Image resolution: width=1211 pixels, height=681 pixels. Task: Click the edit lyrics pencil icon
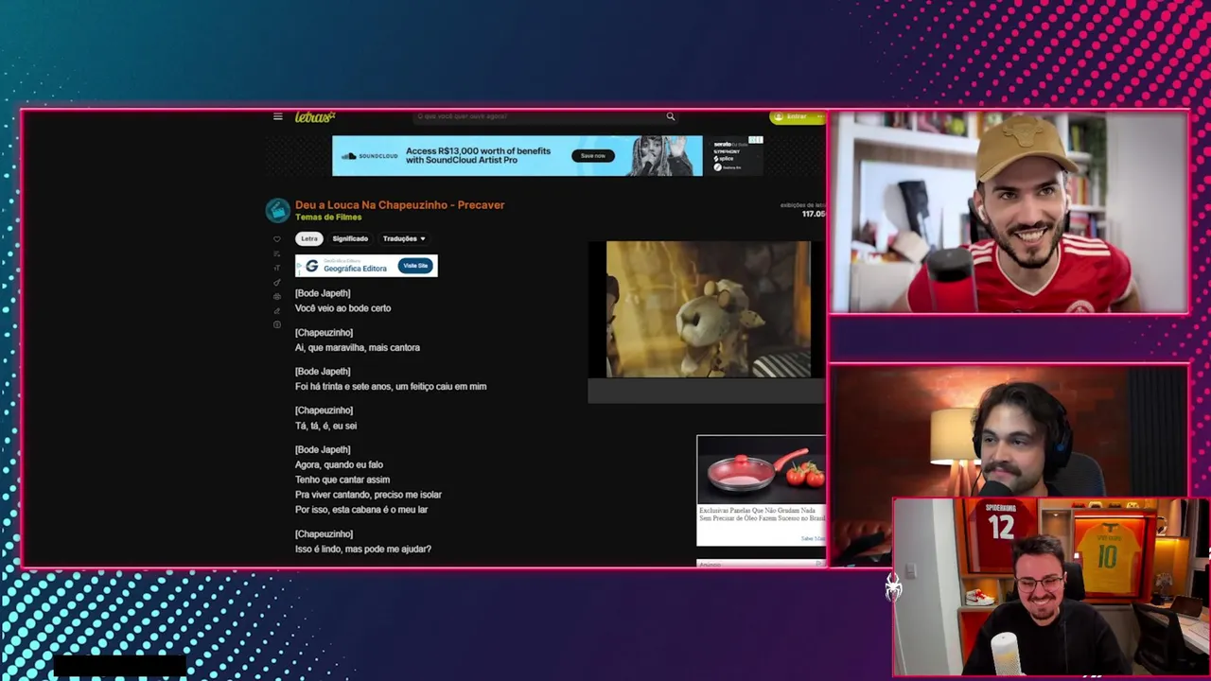pos(277,310)
